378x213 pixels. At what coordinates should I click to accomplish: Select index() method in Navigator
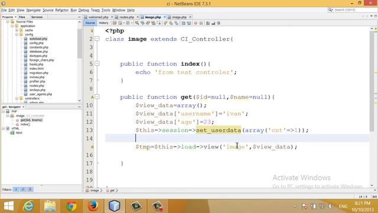pos(25,124)
